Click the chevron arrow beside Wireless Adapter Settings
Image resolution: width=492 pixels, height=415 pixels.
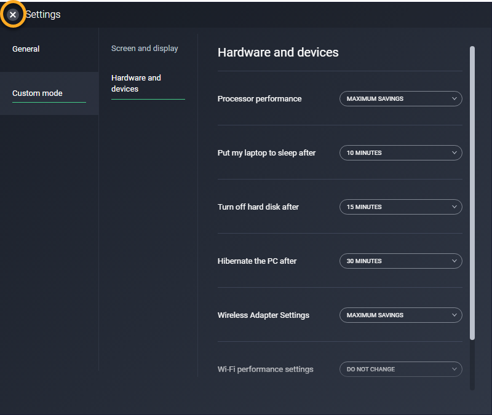(x=454, y=315)
